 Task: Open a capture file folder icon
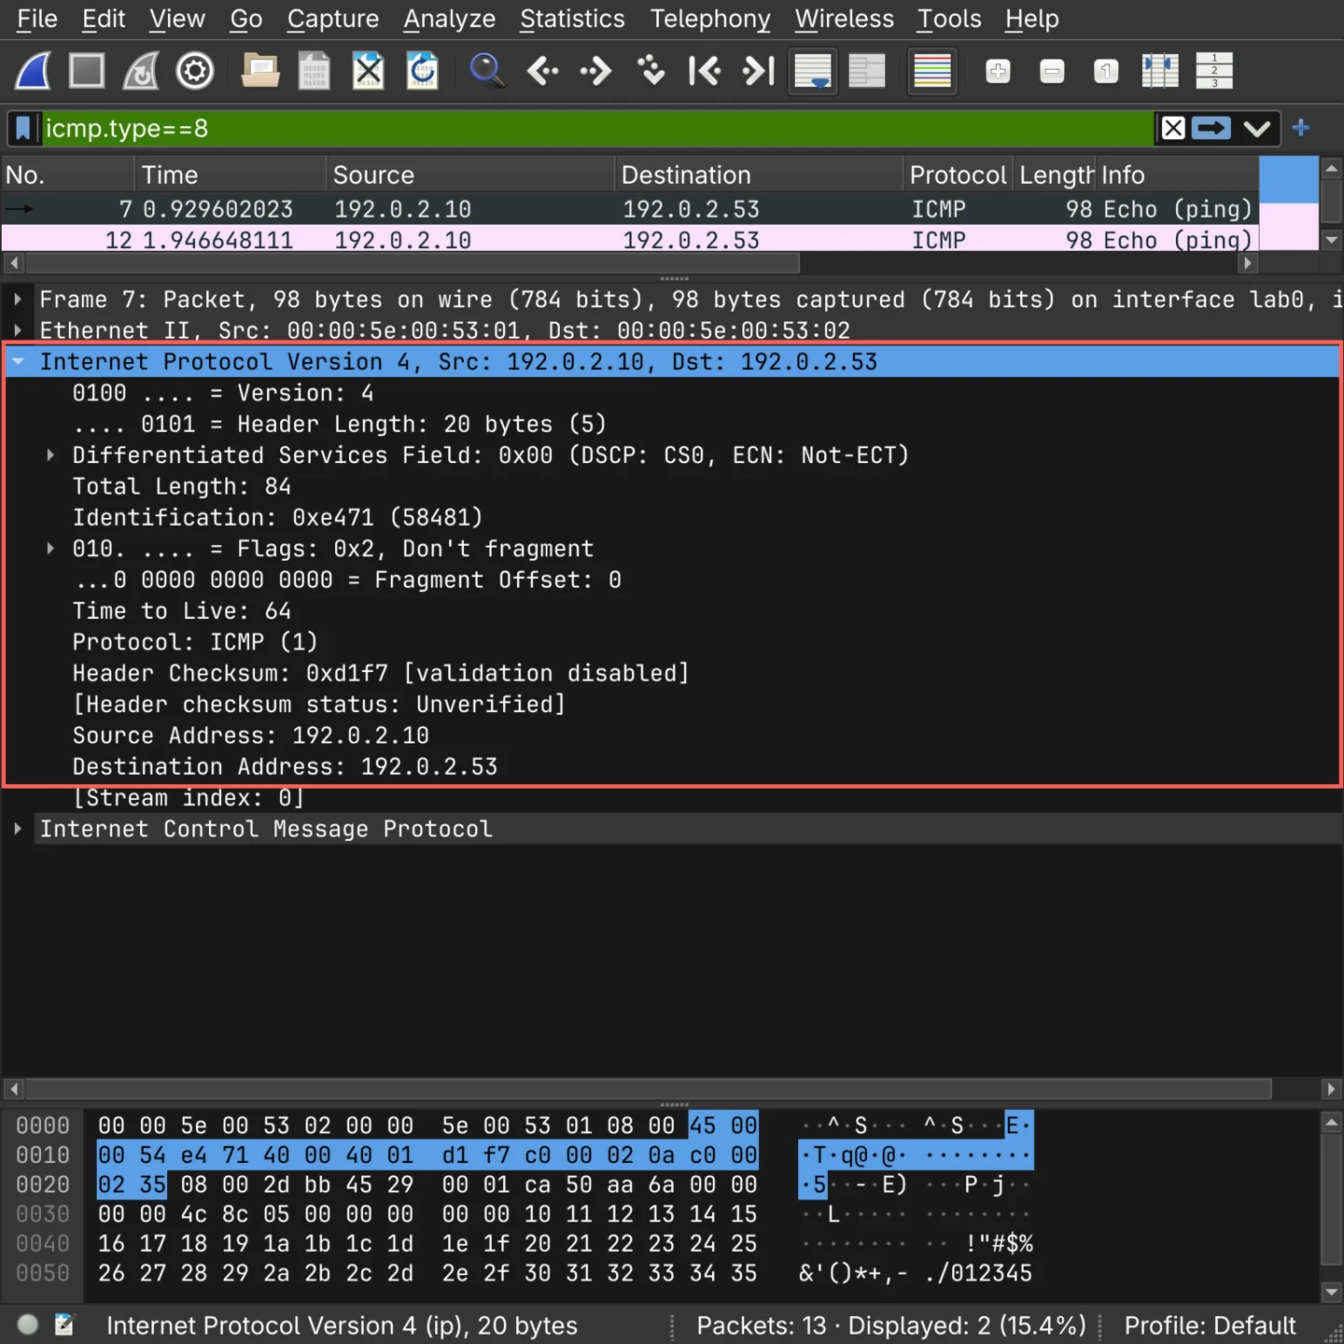(260, 71)
